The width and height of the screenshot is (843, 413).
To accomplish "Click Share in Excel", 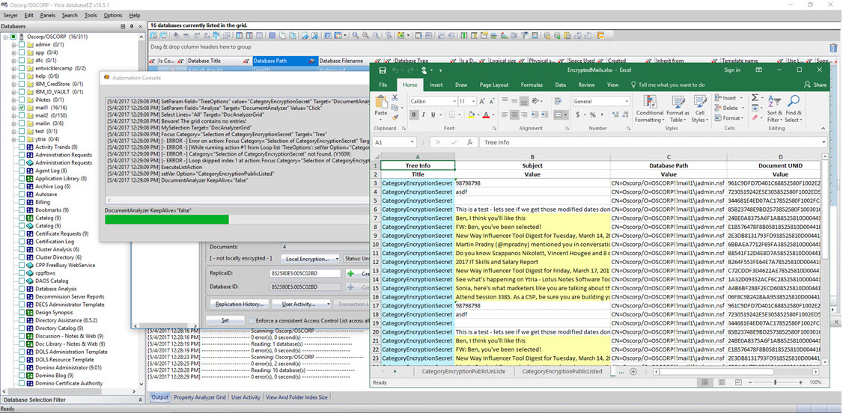I will tap(815, 85).
